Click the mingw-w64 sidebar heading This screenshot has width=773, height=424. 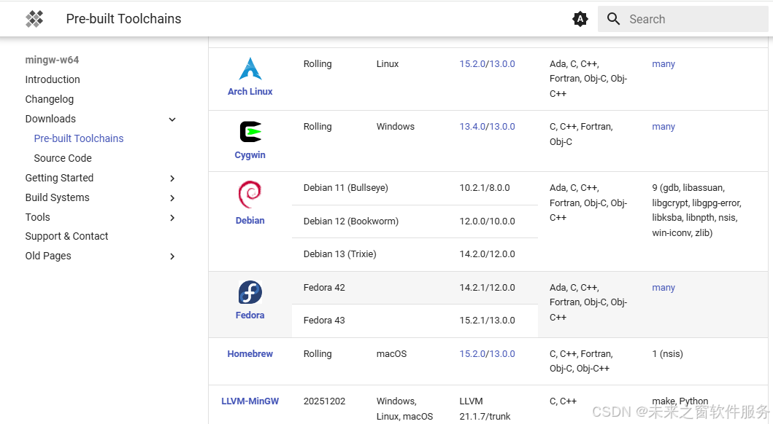pyautogui.click(x=52, y=60)
